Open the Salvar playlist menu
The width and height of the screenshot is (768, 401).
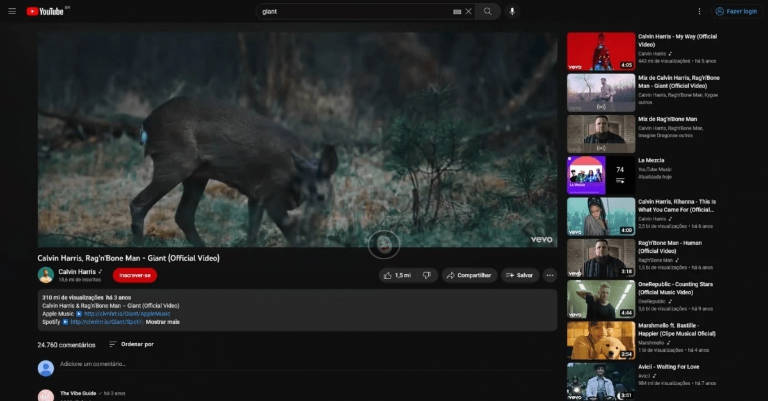[x=520, y=275]
